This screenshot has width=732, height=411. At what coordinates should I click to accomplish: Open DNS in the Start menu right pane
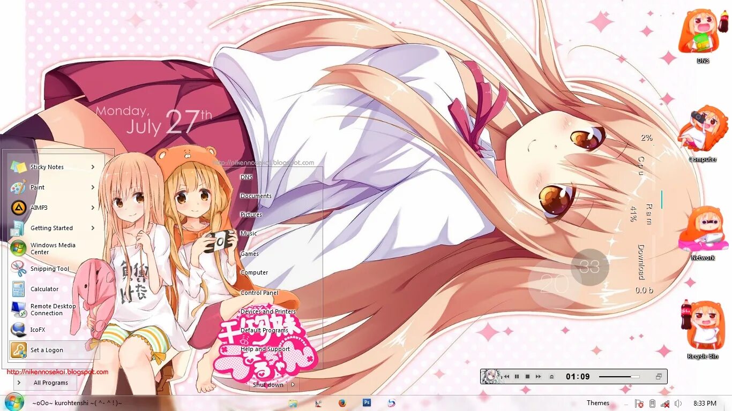click(246, 177)
